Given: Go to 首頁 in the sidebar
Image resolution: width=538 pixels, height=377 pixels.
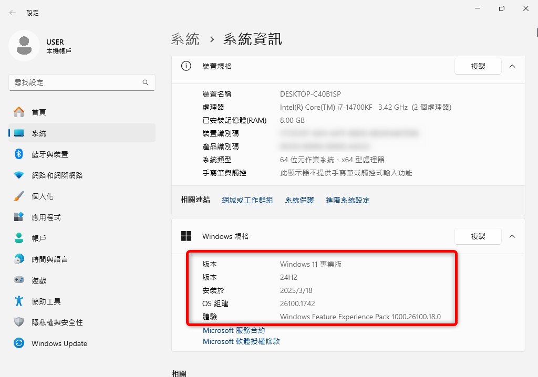Looking at the screenshot, I should 81,112.
